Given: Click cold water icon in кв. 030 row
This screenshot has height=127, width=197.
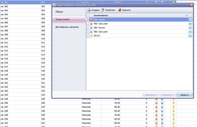Looking at the screenshot, I should tap(162, 119).
